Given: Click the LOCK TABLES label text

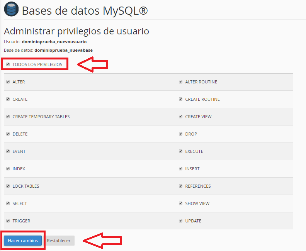Looking at the screenshot, I should (26, 186).
